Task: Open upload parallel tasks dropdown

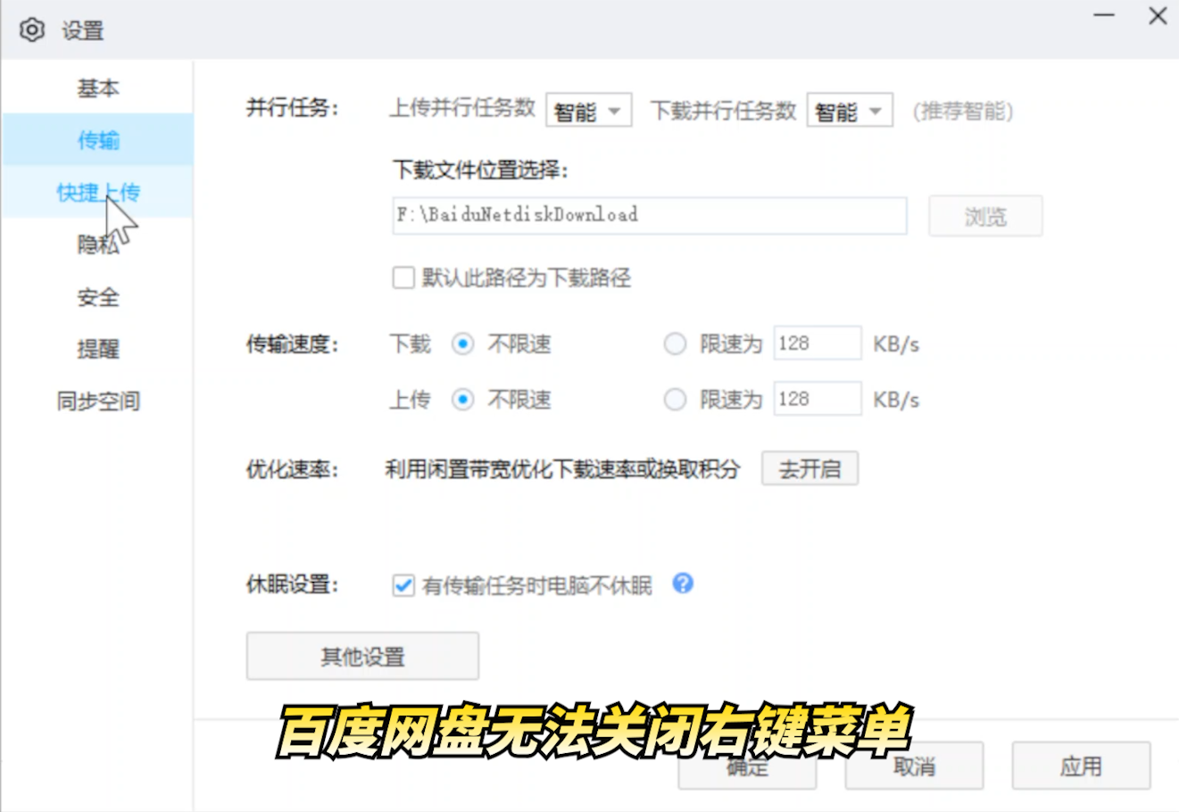Action: [x=589, y=112]
